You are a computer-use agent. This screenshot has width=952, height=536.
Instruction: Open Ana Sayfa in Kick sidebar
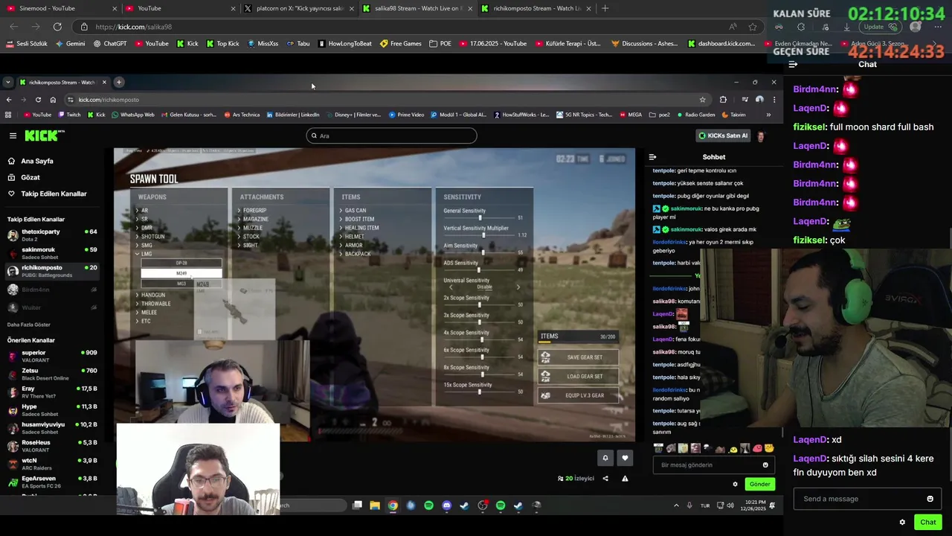pyautogui.click(x=30, y=161)
